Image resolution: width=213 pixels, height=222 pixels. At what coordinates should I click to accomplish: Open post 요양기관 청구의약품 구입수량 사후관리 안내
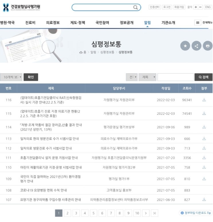pyautogui.click(x=50, y=200)
